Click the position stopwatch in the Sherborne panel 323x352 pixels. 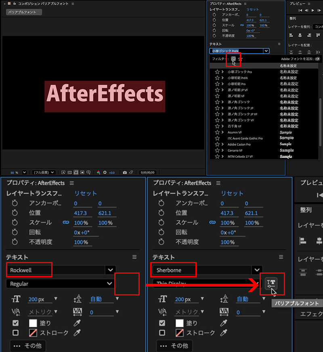(161, 213)
